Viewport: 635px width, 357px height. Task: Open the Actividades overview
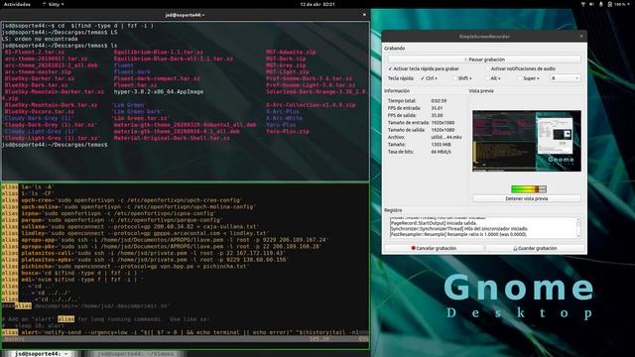click(x=17, y=4)
